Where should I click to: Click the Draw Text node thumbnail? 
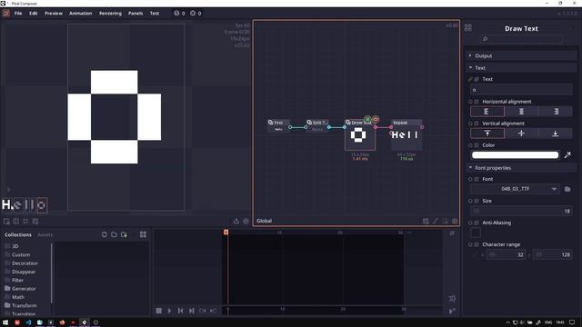tap(359, 135)
